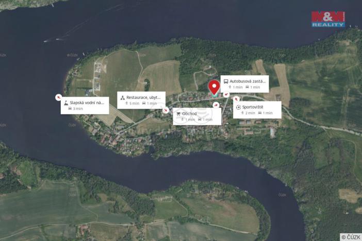Click the restaurant icon beside Restaurace label
The width and height of the screenshot is (362, 241).
tap(123, 98)
